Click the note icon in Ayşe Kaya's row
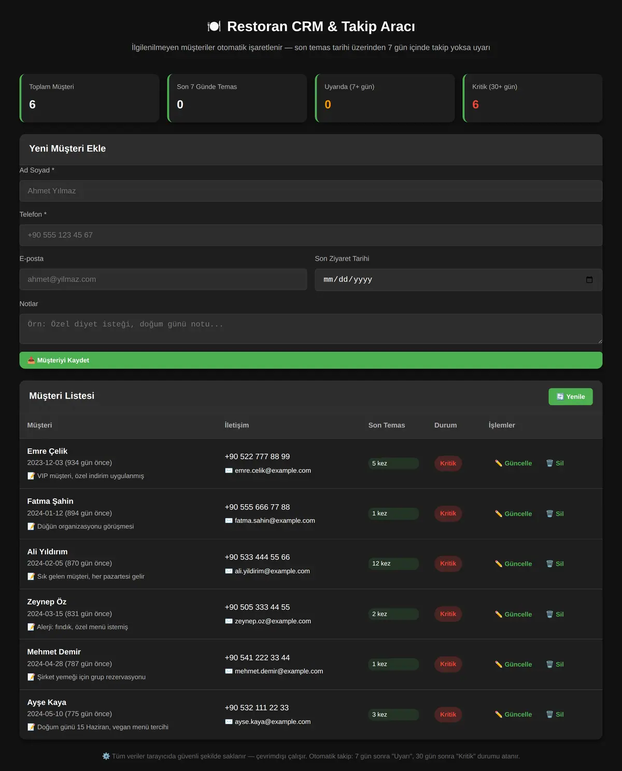622x771 pixels. point(31,727)
